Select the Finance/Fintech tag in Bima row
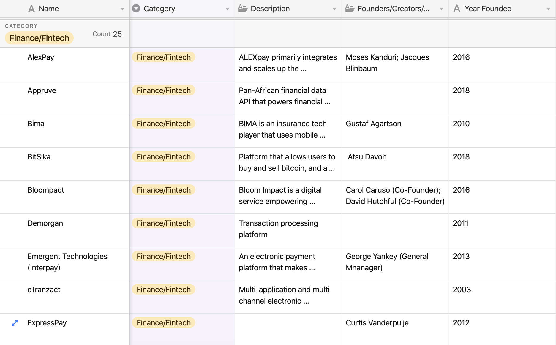This screenshot has height=345, width=556. [164, 124]
